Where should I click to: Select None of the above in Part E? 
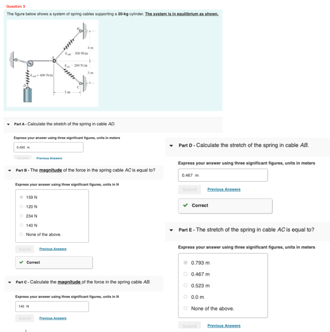[x=186, y=308]
